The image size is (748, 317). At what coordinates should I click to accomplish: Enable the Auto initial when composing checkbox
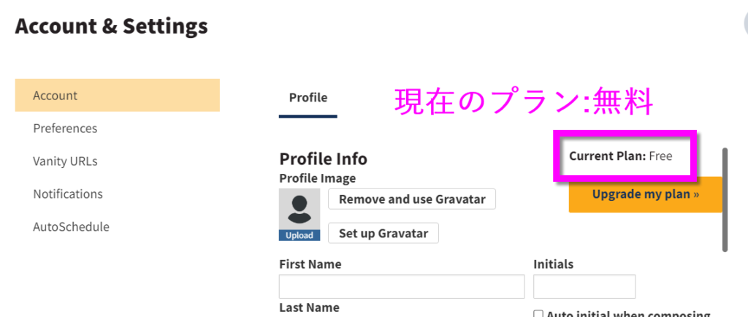[x=538, y=314]
